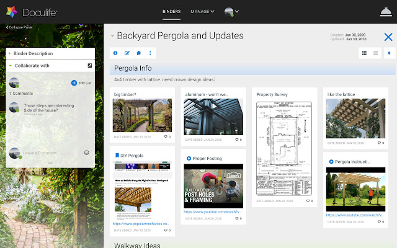This screenshot has width=397, height=248.
Task: Click Collapse Panel link
Action: [x=20, y=27]
